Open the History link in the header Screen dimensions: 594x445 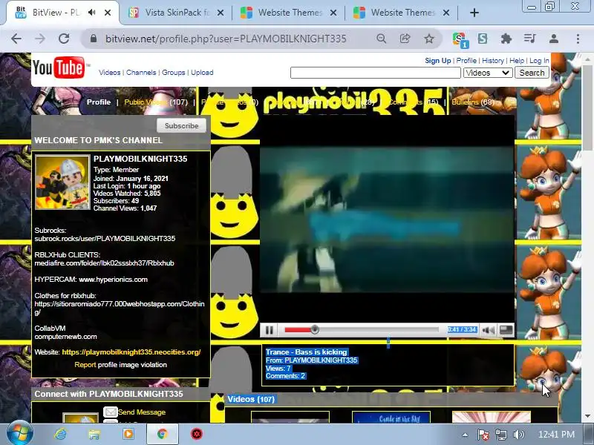[493, 61]
